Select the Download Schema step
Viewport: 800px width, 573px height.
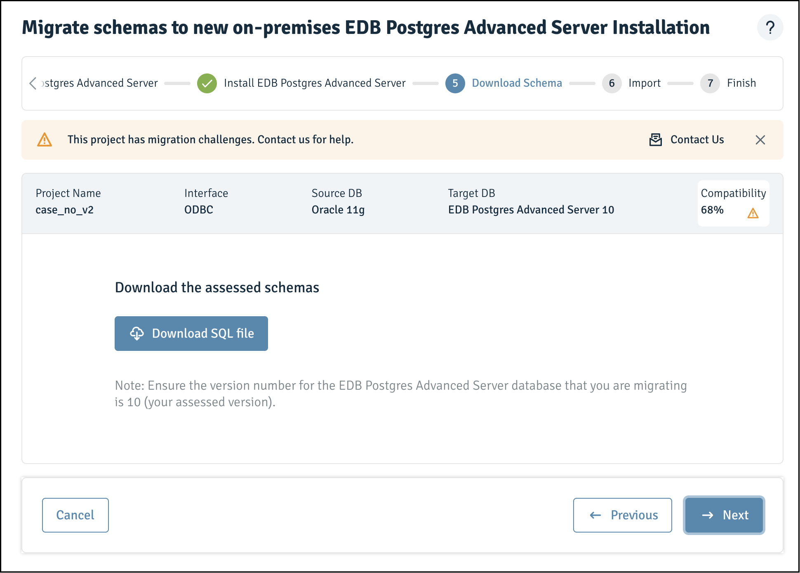[517, 83]
